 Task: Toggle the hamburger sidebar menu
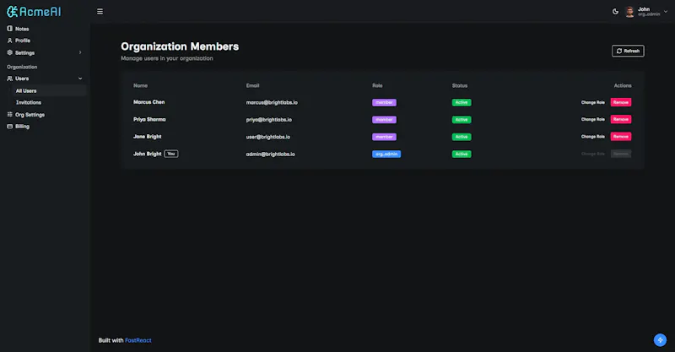pyautogui.click(x=100, y=12)
